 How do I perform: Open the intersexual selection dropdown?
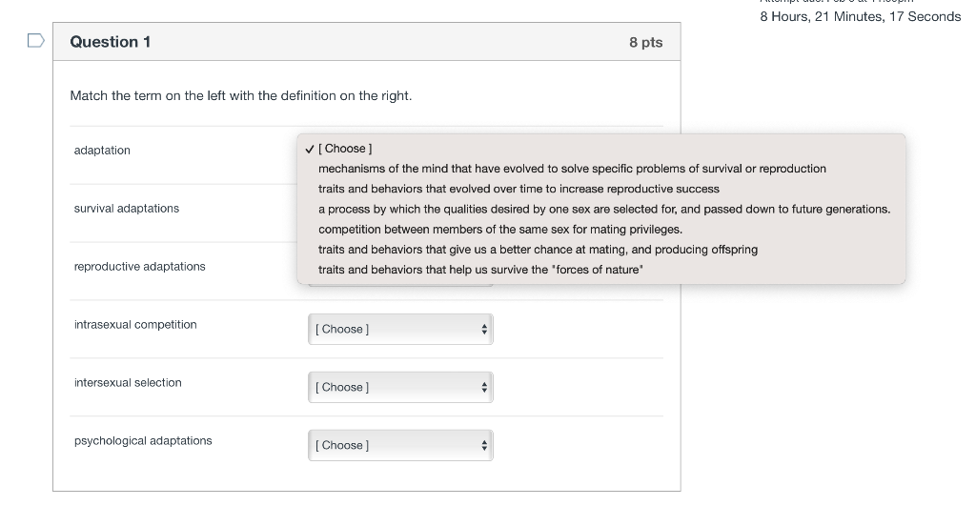(x=399, y=388)
